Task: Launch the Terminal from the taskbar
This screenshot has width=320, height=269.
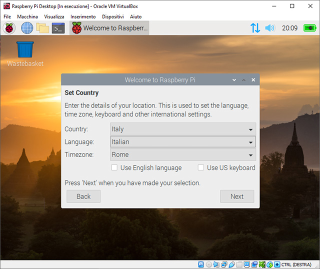Action: coord(58,28)
